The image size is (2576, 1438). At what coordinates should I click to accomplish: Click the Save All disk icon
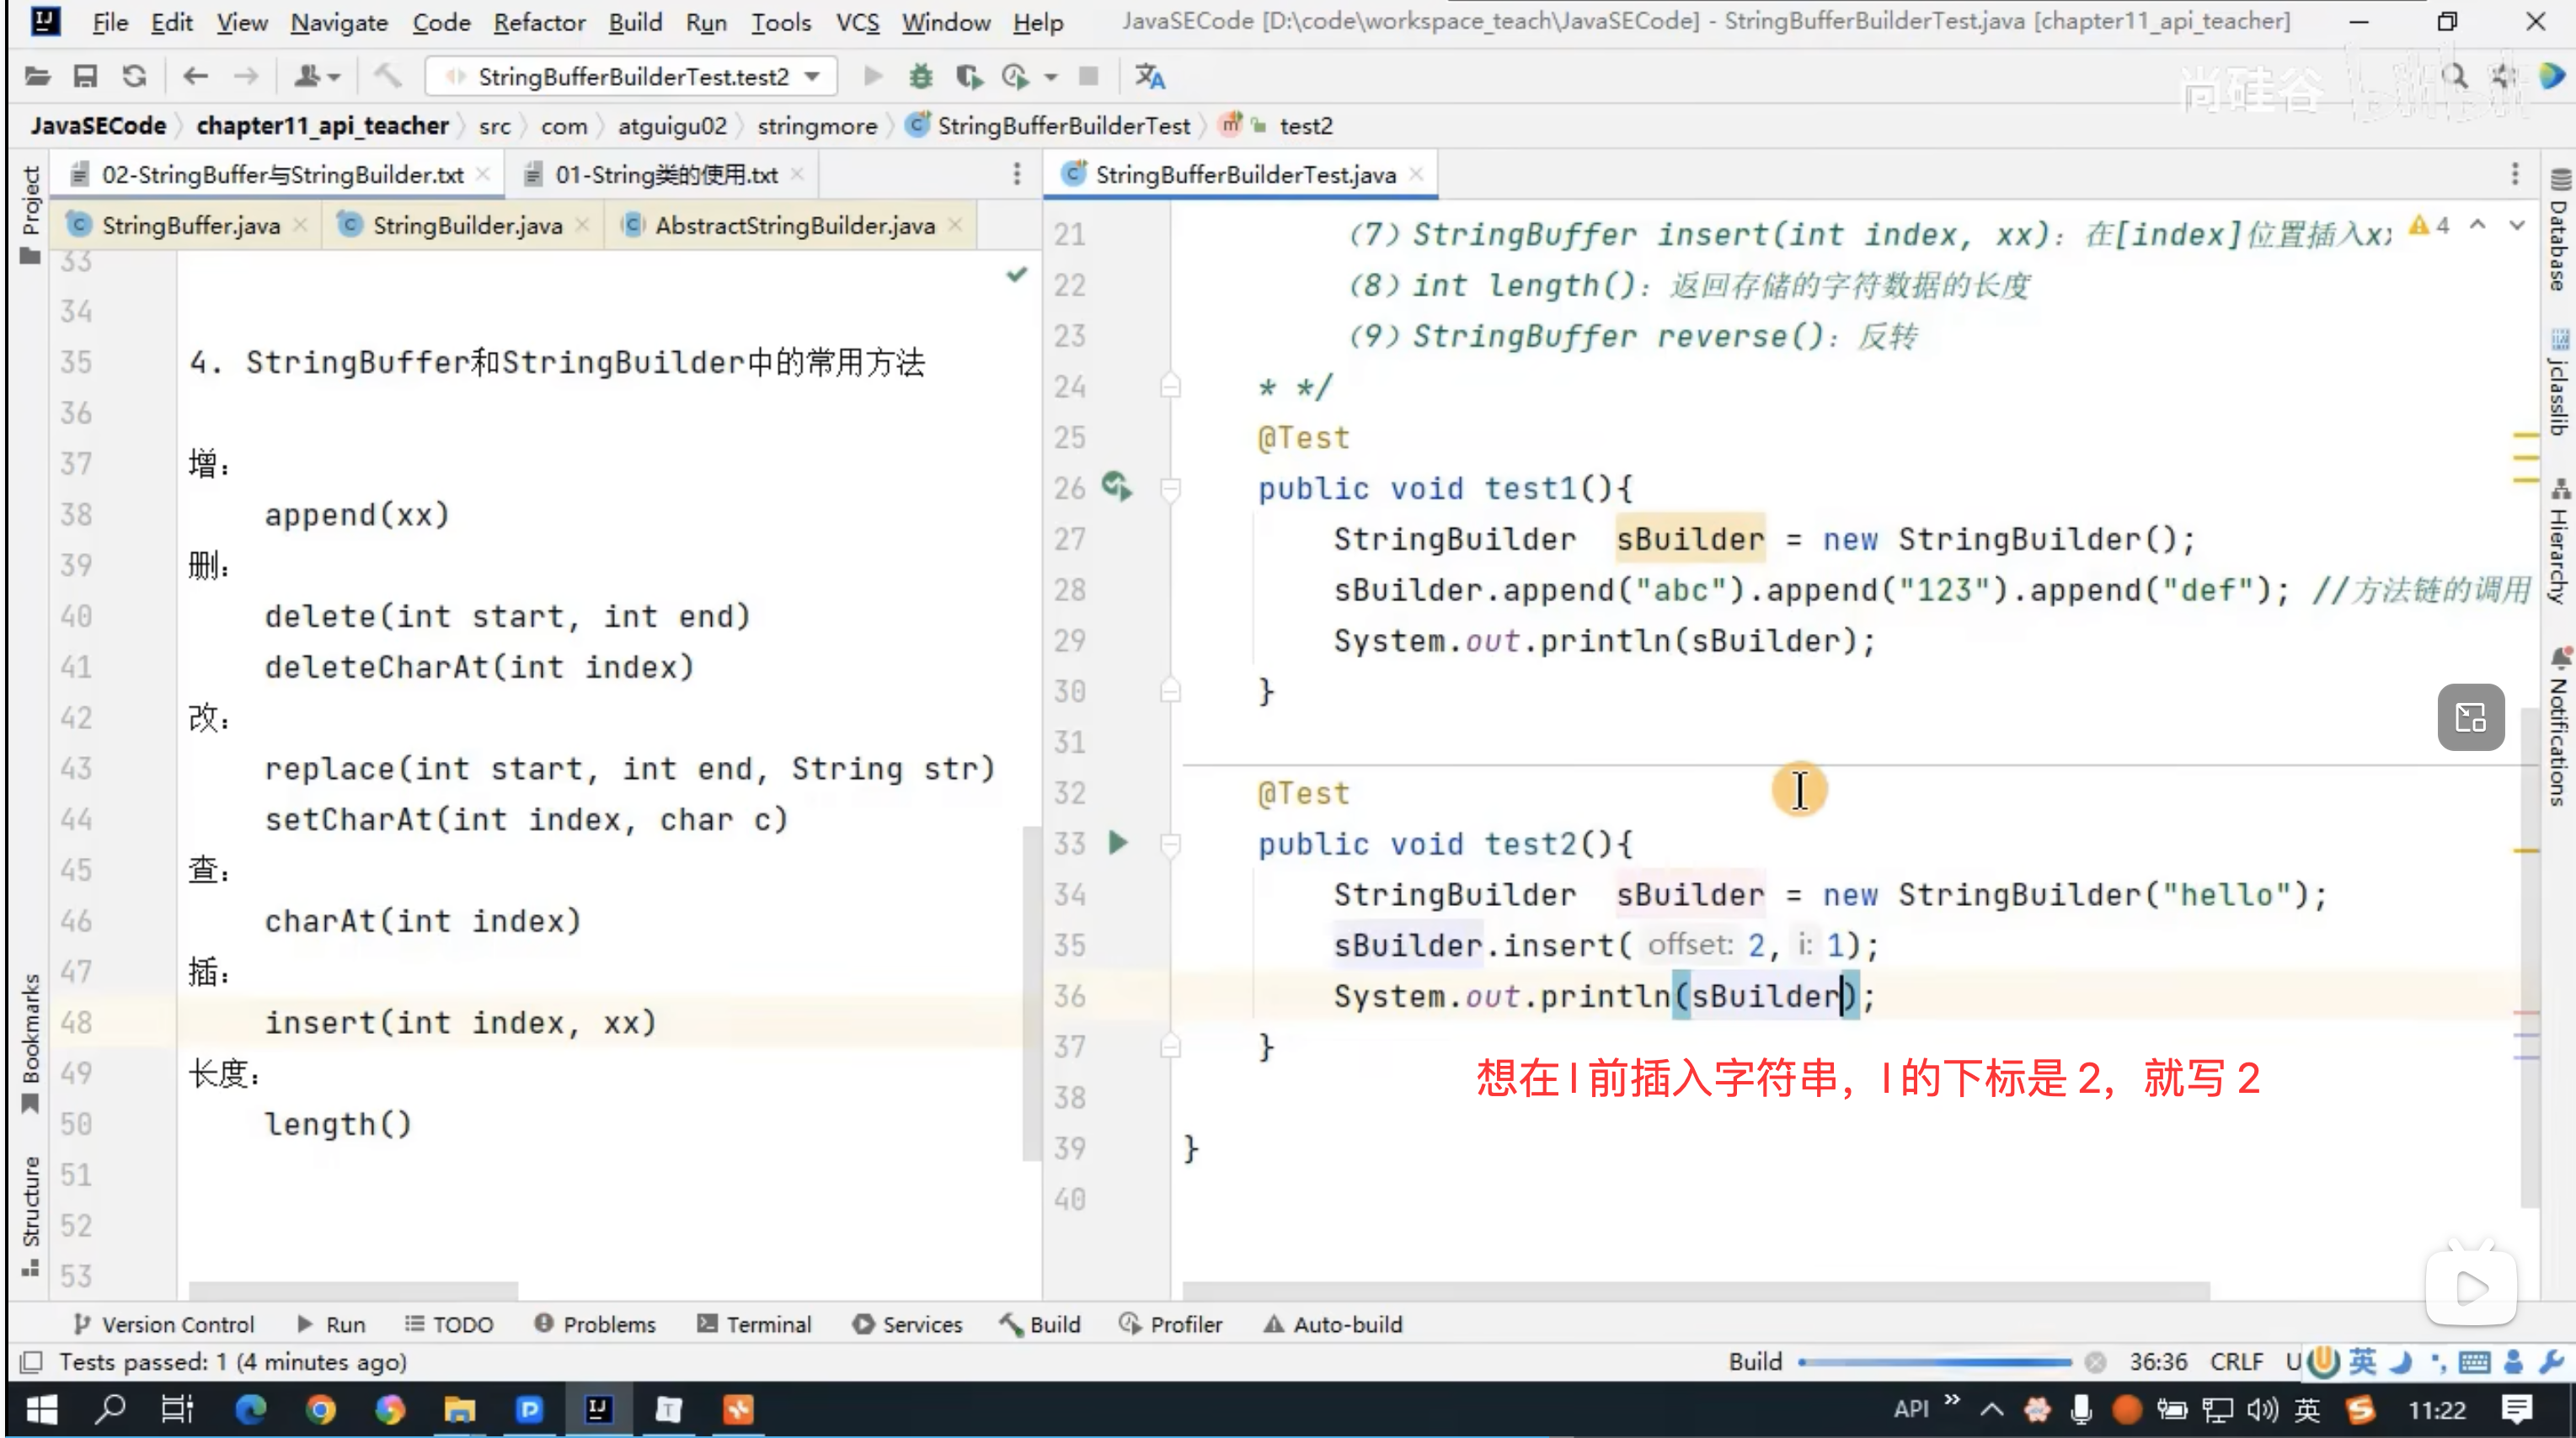pos(85,76)
